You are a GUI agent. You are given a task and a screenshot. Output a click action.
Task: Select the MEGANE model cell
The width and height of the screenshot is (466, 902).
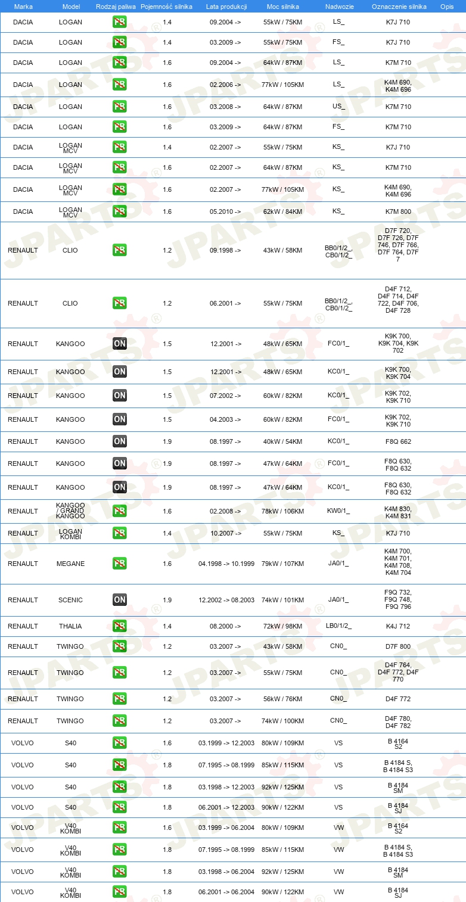pos(71,564)
